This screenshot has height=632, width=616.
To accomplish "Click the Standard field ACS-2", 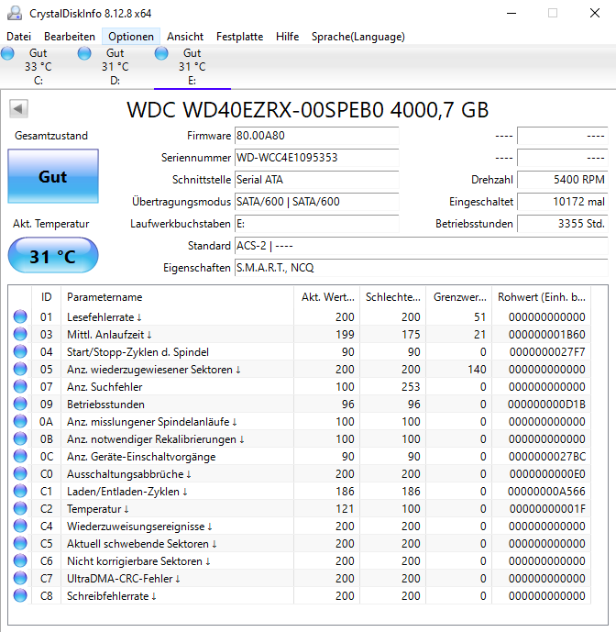I will tap(421, 246).
